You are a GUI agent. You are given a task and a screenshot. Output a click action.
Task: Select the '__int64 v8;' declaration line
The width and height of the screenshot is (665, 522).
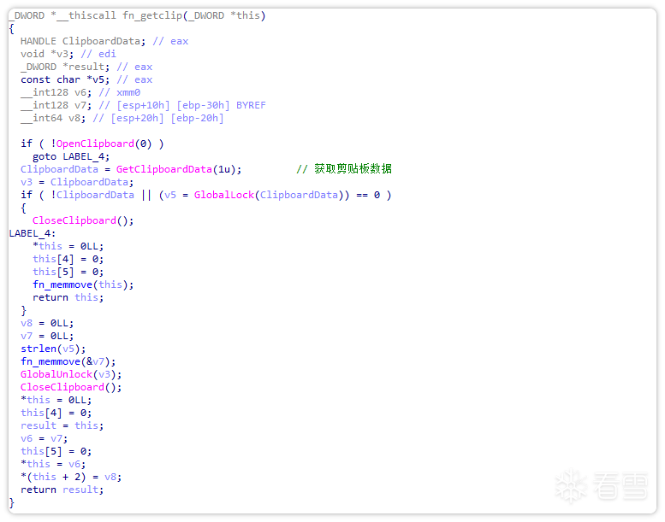click(x=122, y=118)
